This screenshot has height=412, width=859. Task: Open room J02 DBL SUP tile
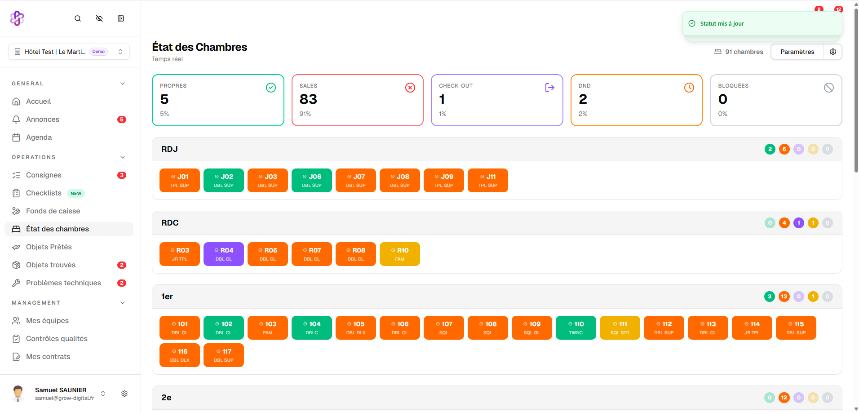224,181
